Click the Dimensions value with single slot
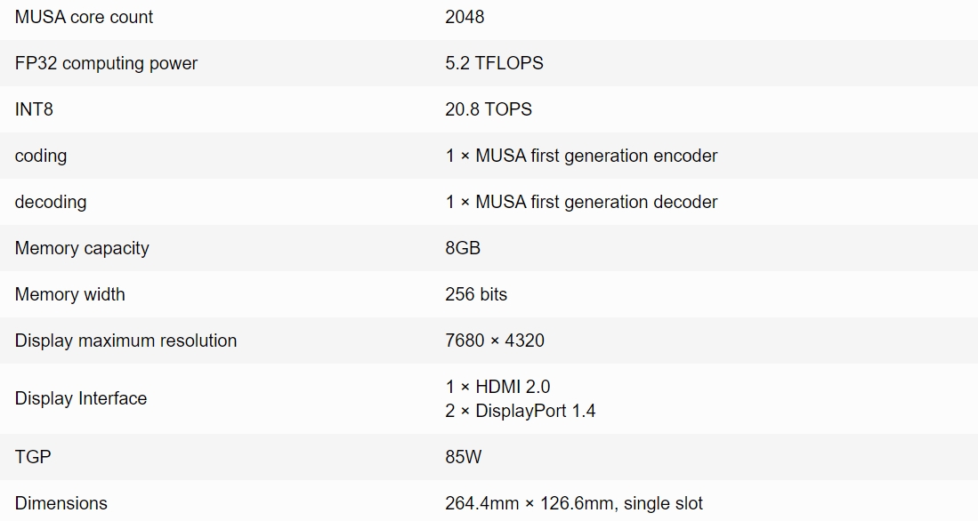The image size is (978, 521). [x=574, y=503]
